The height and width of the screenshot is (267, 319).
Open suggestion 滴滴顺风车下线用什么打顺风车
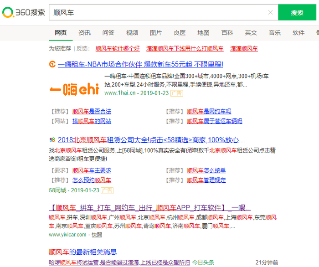[x=185, y=49]
